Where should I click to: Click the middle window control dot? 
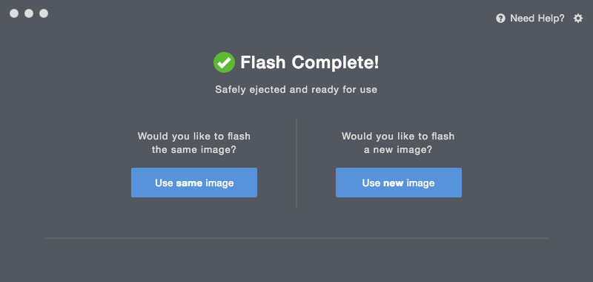point(29,13)
